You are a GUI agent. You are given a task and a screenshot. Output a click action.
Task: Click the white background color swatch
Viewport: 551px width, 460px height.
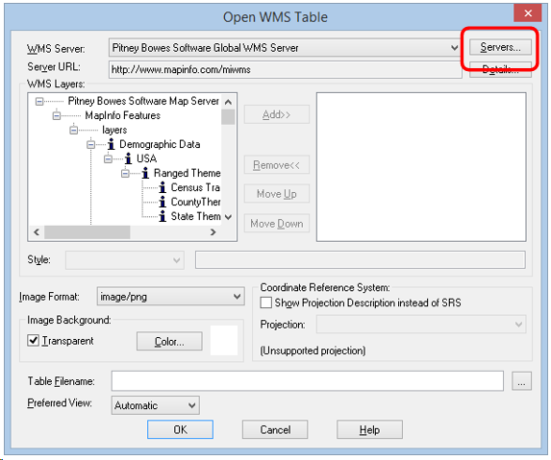pos(224,340)
